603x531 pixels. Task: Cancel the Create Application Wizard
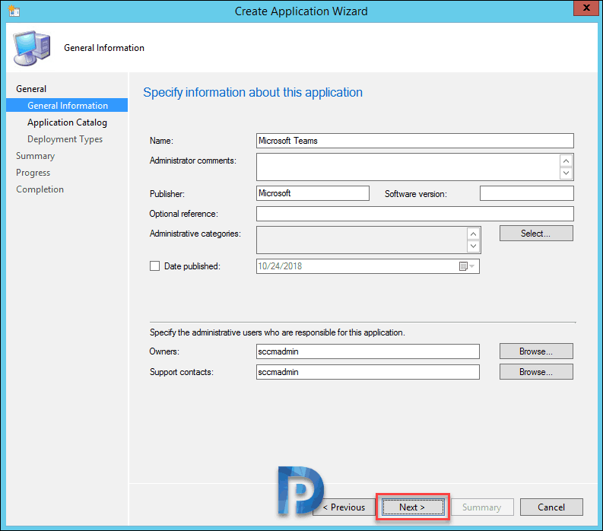tap(551, 507)
